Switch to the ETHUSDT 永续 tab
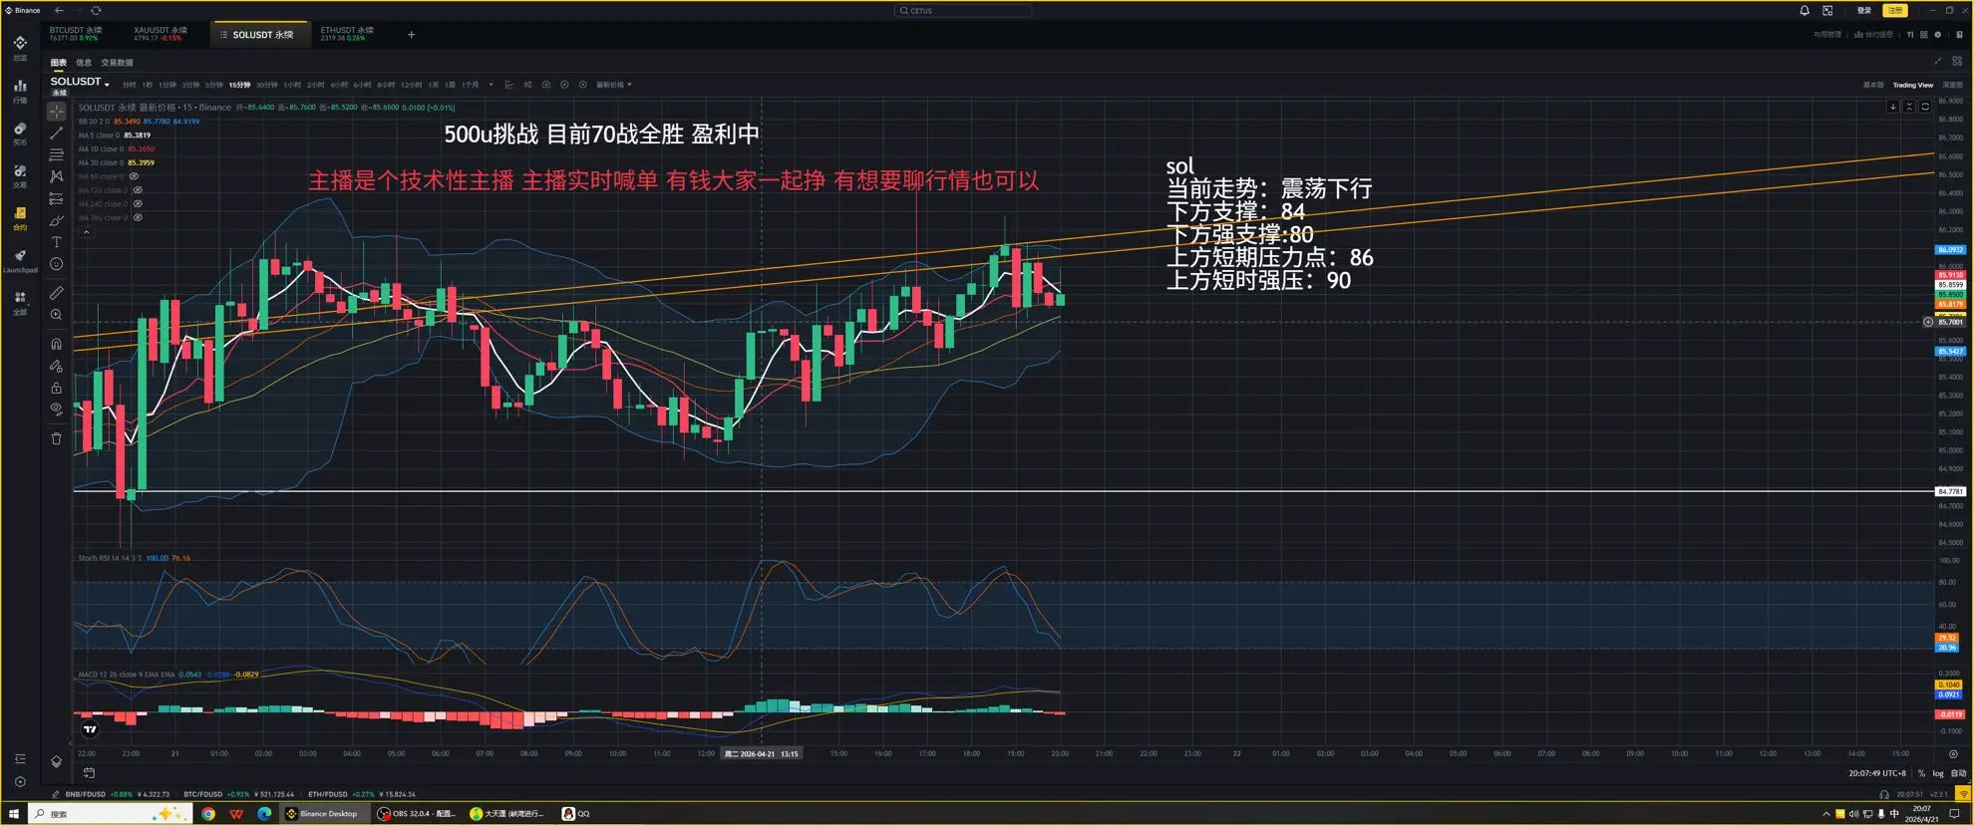 click(347, 34)
